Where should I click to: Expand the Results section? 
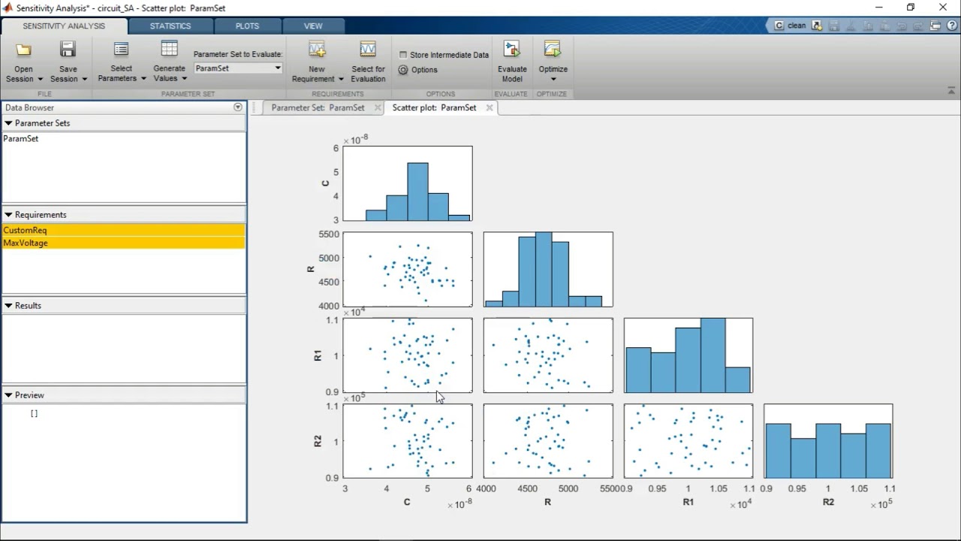9,305
